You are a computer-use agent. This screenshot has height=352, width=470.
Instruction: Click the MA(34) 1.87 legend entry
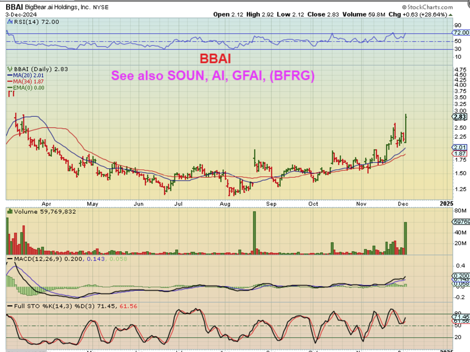coord(26,81)
